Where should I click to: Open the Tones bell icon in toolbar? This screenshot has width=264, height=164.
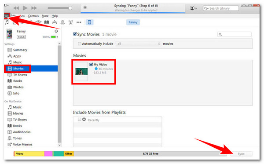62,22
